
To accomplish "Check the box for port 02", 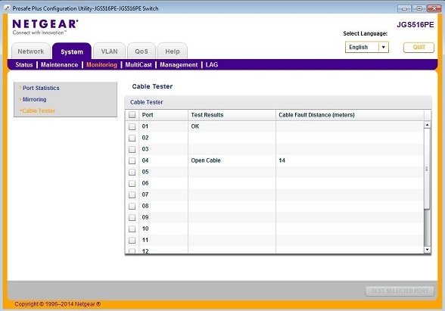I will (132, 138).
